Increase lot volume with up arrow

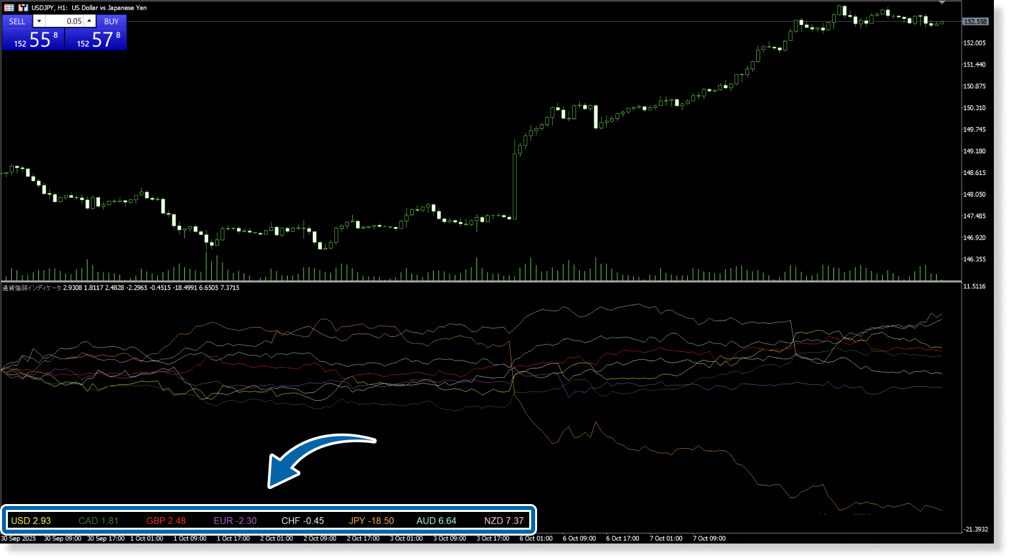pos(90,21)
